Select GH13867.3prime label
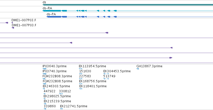The height and width of the screenshot is (110, 213). [149, 66]
